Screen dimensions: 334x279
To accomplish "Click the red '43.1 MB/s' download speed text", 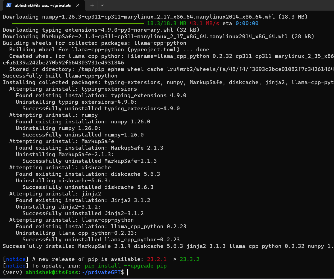I will (204, 23).
